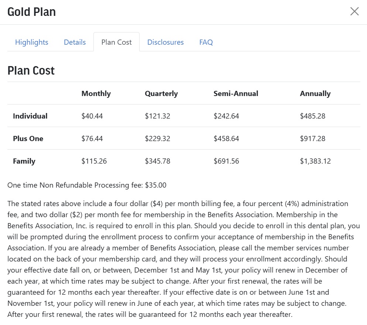The width and height of the screenshot is (367, 325).
Task: Select the Family row label
Action: point(24,161)
